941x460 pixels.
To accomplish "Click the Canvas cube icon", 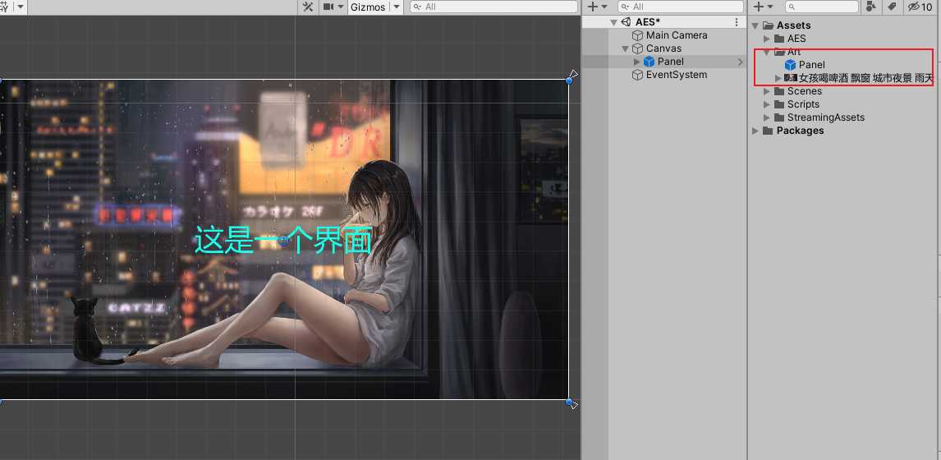I will pyautogui.click(x=637, y=48).
